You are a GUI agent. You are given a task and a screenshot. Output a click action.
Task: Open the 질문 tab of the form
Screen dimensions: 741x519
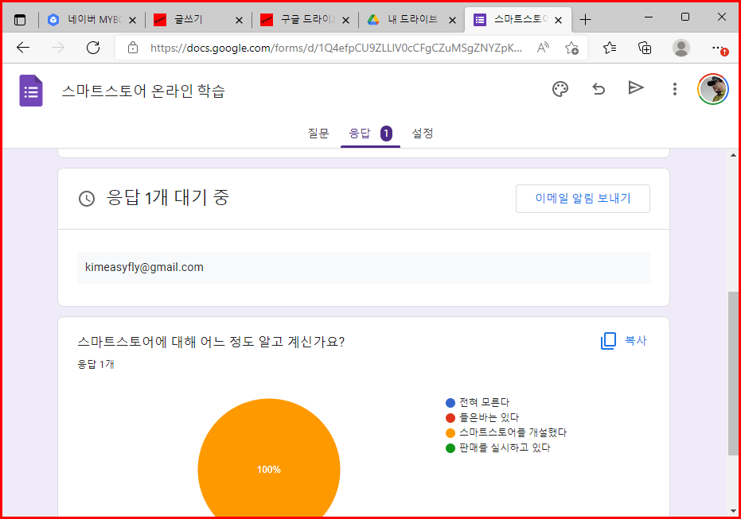click(x=318, y=133)
